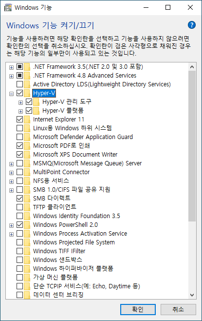Uncheck the Hyper-V 관리 도구 checkbox
202x321 pixels.
29,102
